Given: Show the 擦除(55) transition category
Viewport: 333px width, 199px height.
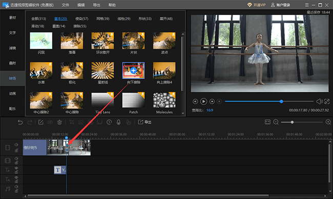Looking at the screenshot, I should [80, 26].
